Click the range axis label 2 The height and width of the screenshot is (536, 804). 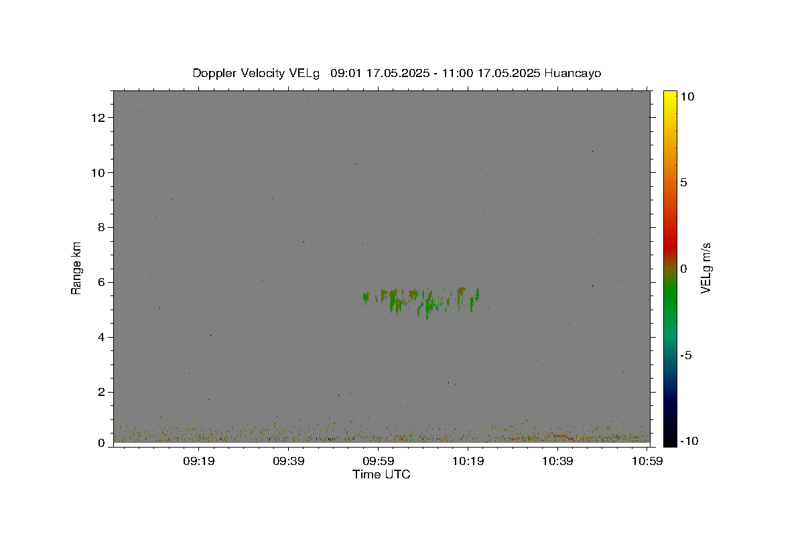pos(103,393)
